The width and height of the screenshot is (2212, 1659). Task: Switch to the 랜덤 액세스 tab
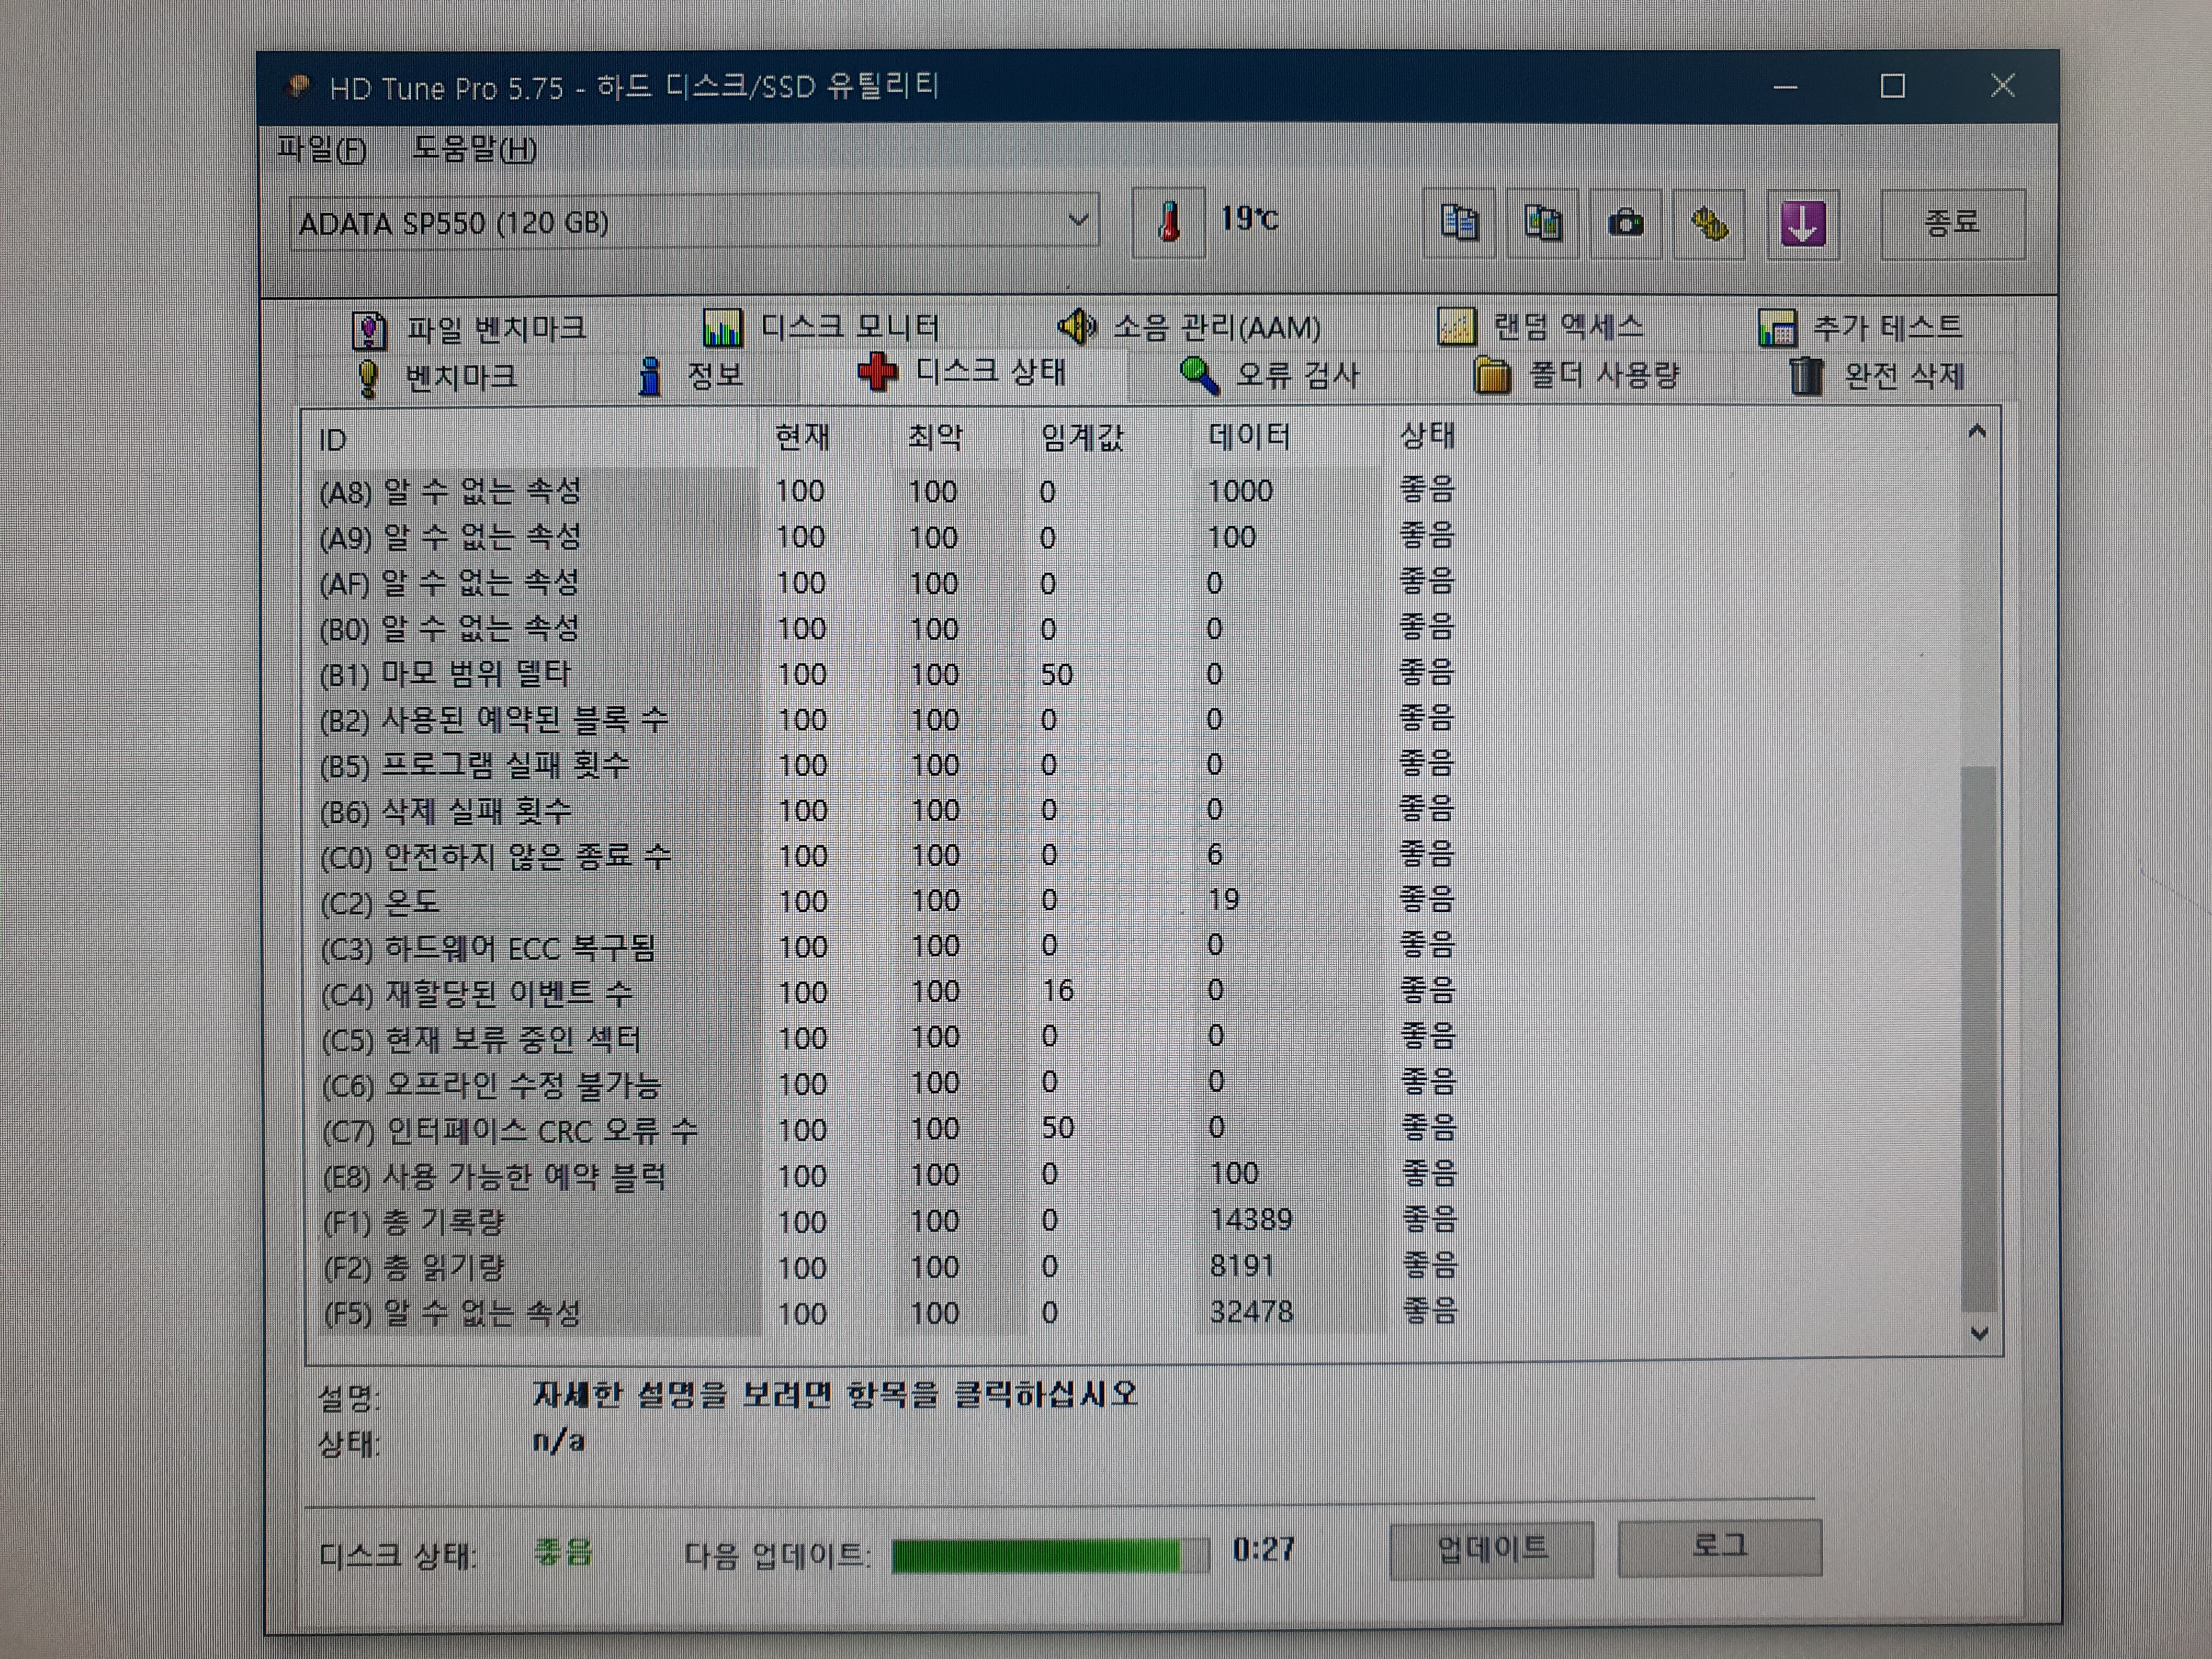[x=1541, y=326]
